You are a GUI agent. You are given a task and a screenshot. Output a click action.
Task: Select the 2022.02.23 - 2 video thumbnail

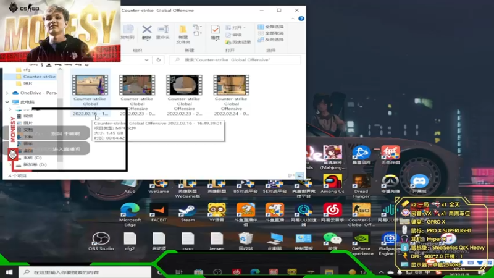pos(184,85)
